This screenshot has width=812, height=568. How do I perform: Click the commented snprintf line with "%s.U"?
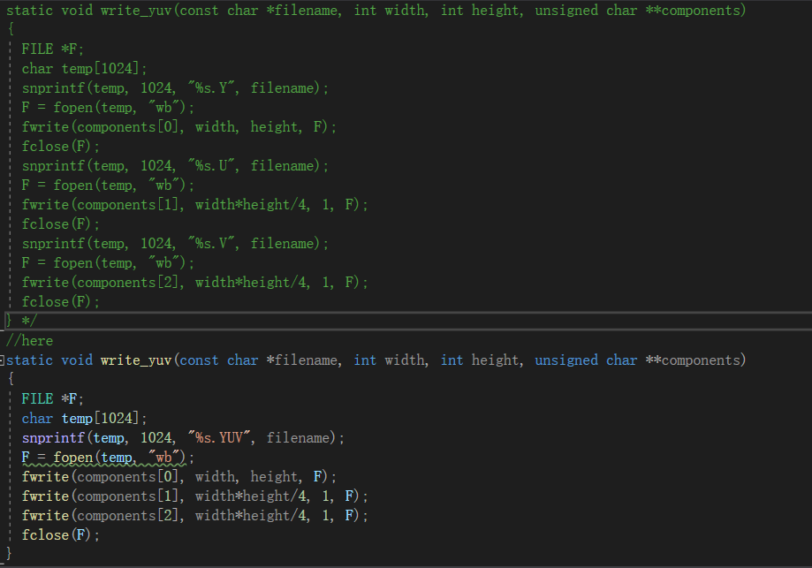coord(175,166)
